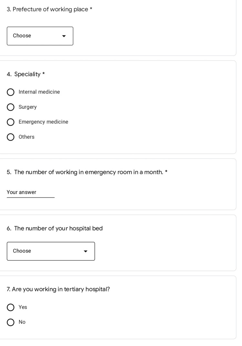Click the 'Emergency medicine' label text
This screenshot has height=346, width=242.
[43, 122]
